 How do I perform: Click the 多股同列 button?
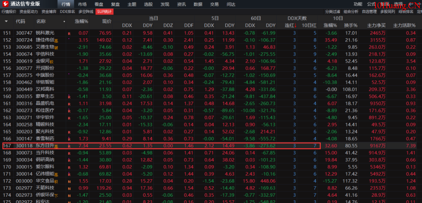tap(388, 12)
